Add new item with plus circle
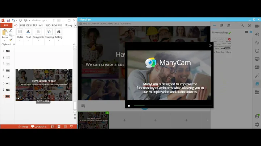The width and height of the screenshot is (261, 146). (x=249, y=25)
